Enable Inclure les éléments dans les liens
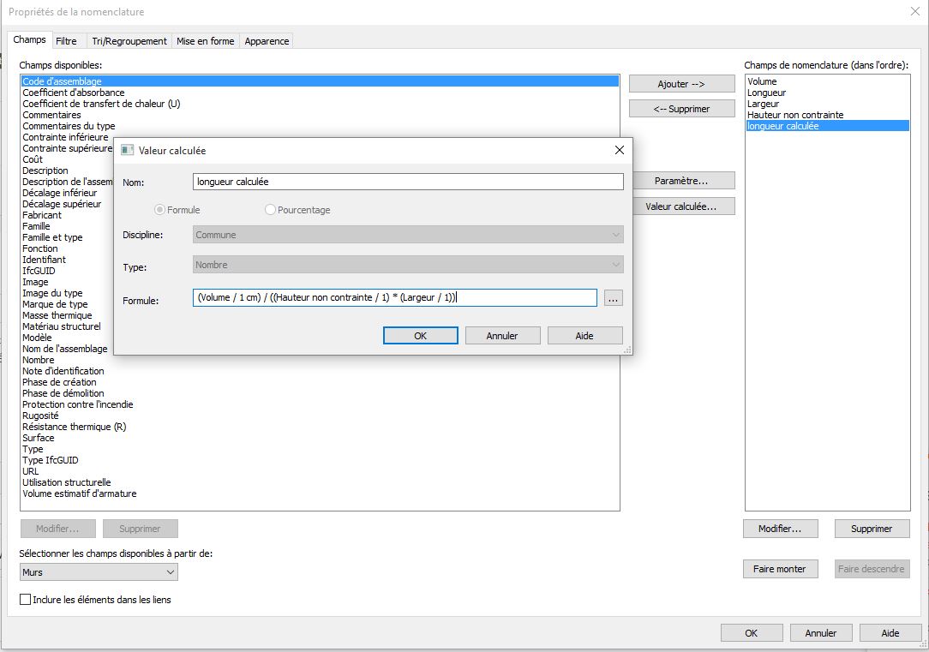 pos(26,600)
